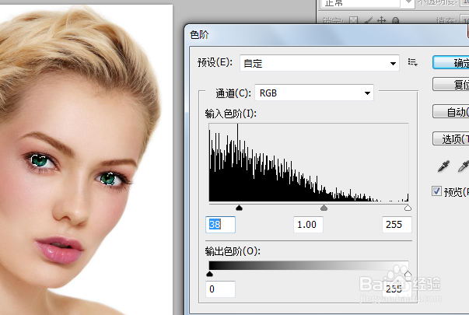The image size is (469, 315).
Task: Click the output black level slider
Action: [210, 274]
